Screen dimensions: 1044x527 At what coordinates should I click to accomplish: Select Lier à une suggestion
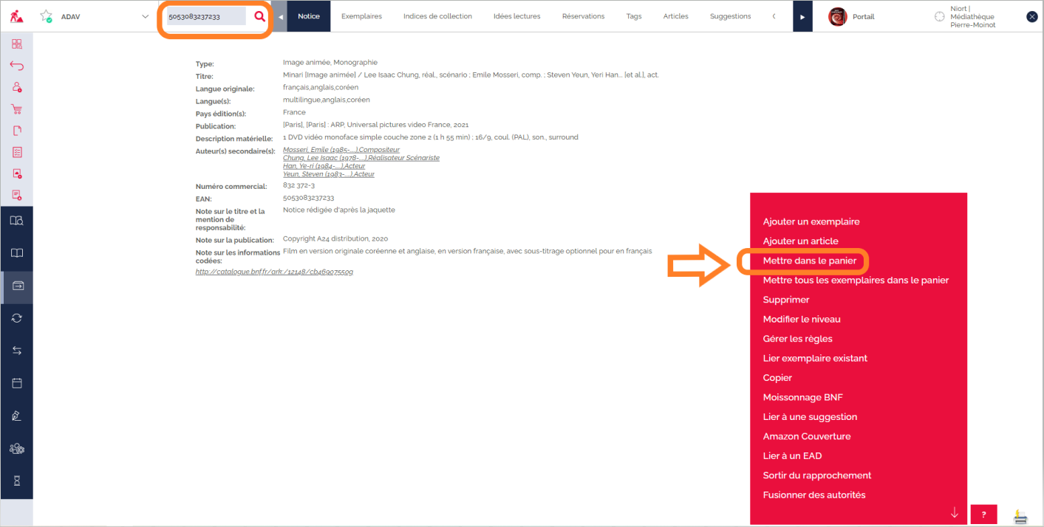point(810,417)
